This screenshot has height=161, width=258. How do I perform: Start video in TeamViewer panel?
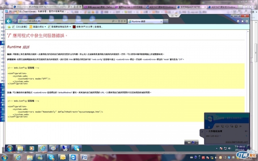coord(217,126)
